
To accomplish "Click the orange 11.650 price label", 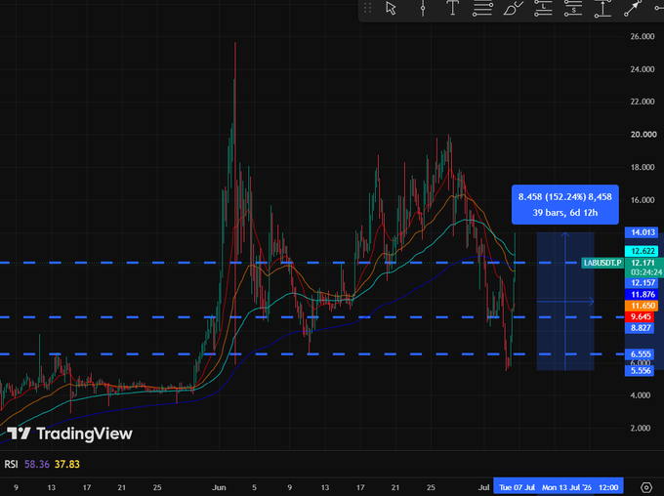I will (x=643, y=306).
